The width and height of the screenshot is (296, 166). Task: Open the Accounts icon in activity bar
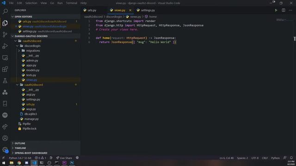[5, 138]
